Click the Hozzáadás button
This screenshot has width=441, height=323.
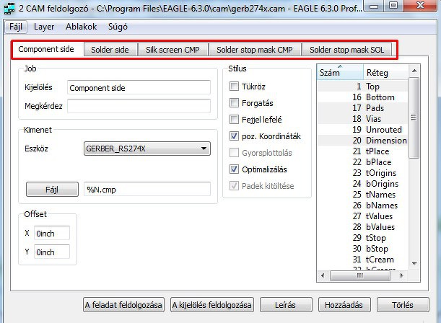coord(344,305)
